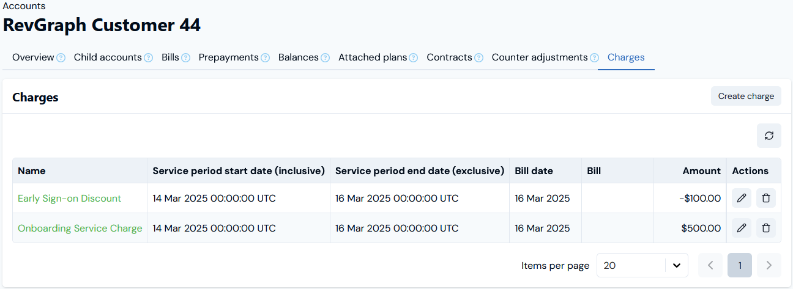This screenshot has width=793, height=289.
Task: Open the Items per page dropdown
Action: point(642,265)
